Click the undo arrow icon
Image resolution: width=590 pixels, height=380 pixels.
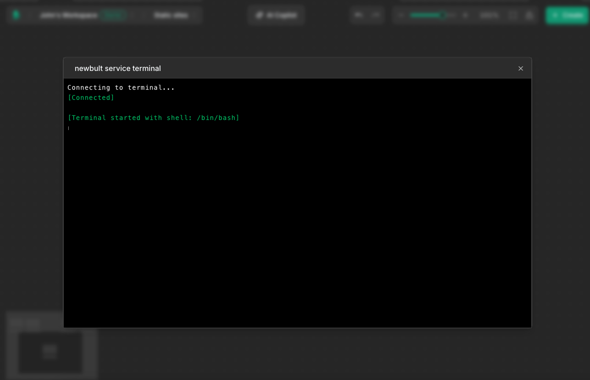point(359,15)
